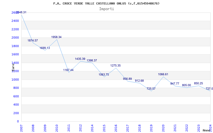Click the x-axis year 2008
Screen dimensions: 213x133
[x=33, y=128]
